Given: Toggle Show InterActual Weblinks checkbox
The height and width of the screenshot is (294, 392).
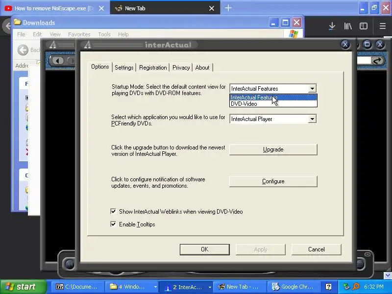Looking at the screenshot, I should click(x=113, y=212).
